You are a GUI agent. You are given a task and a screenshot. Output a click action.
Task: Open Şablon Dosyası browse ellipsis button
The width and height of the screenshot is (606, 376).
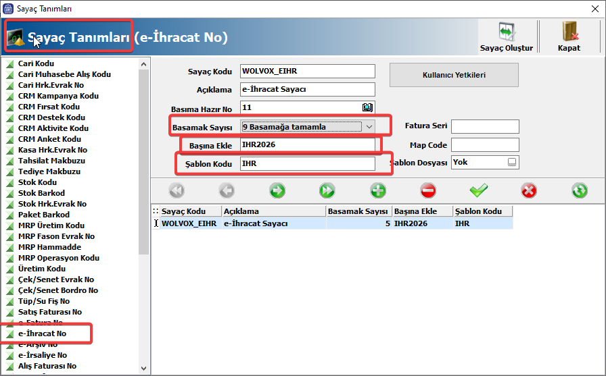512,162
